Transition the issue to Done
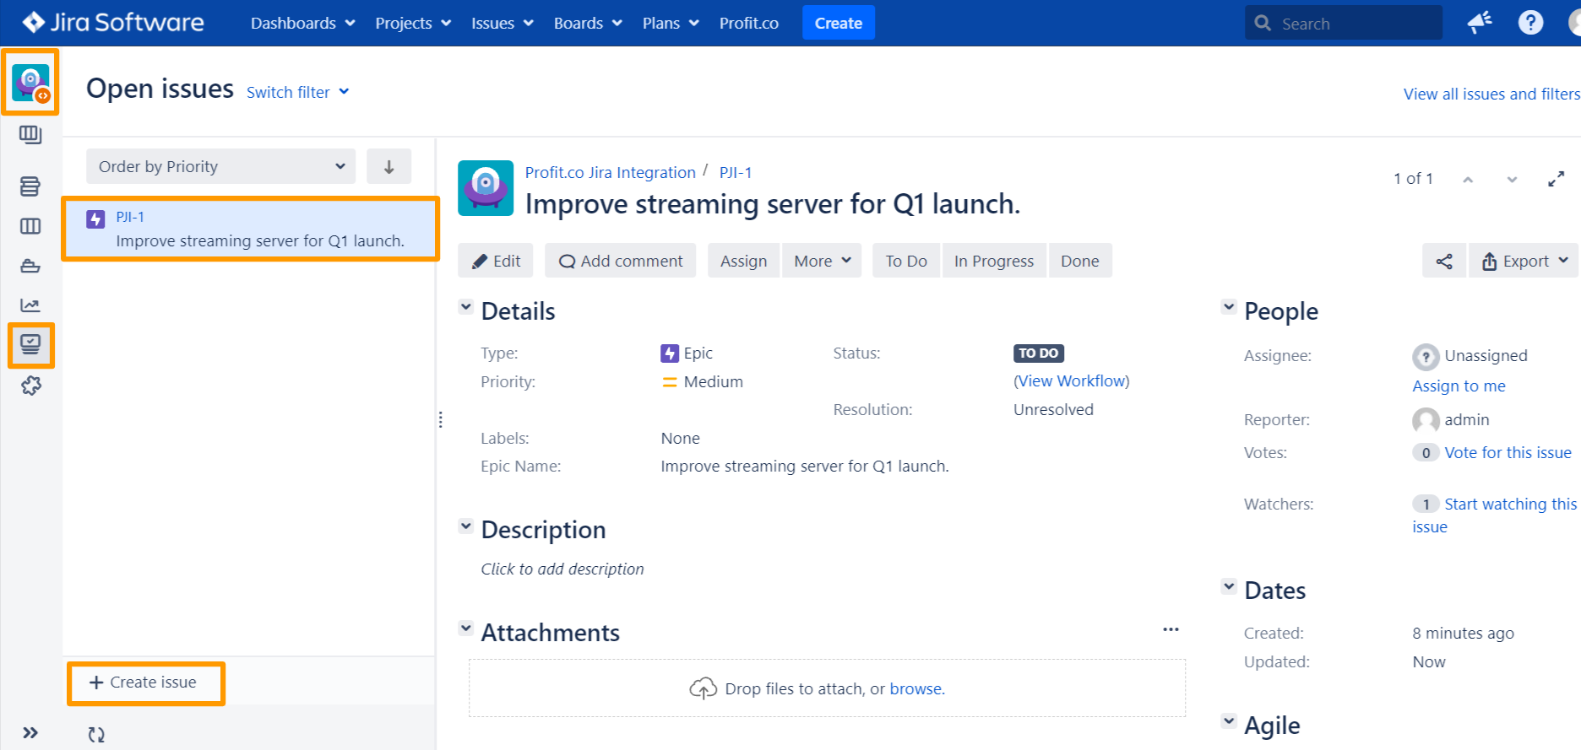This screenshot has height=750, width=1581. (1079, 261)
